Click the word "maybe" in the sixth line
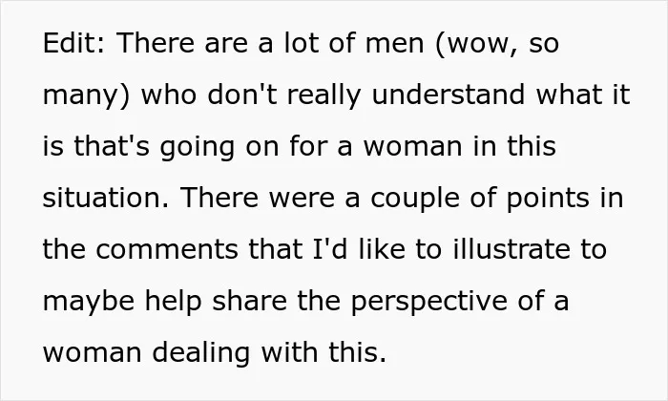 pos(89,302)
